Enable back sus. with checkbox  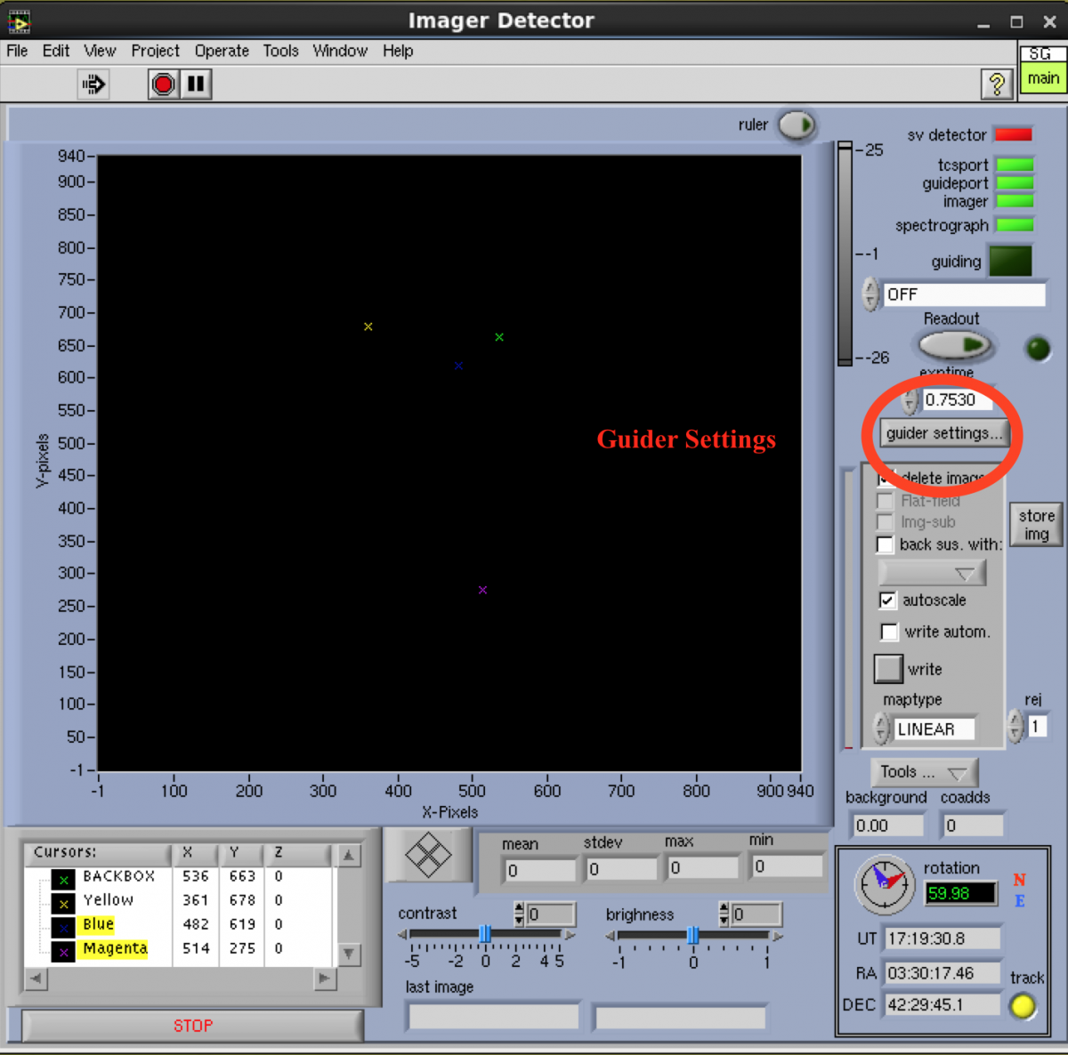click(x=885, y=544)
